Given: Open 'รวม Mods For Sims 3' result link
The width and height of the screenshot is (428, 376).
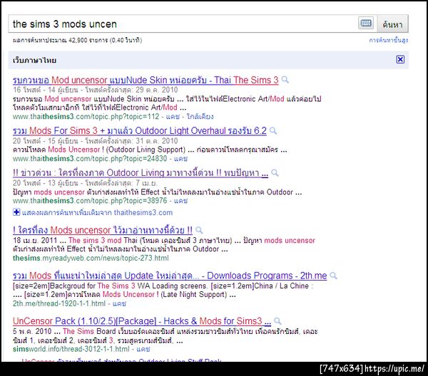Looking at the screenshot, I should (x=140, y=131).
